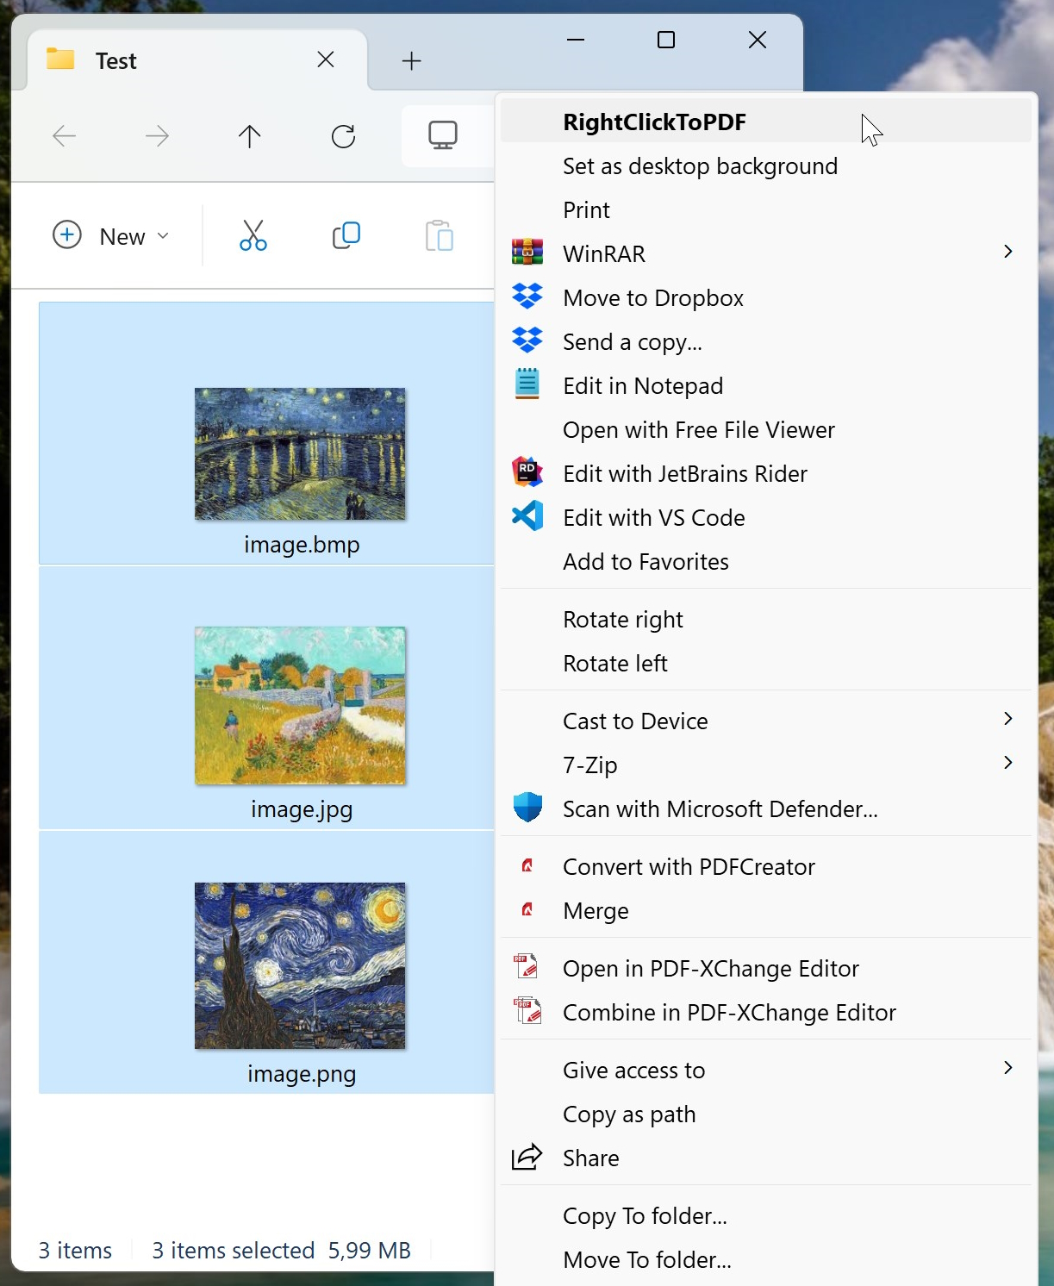Select the image.bmp thumbnail
The width and height of the screenshot is (1054, 1286).
coord(300,453)
